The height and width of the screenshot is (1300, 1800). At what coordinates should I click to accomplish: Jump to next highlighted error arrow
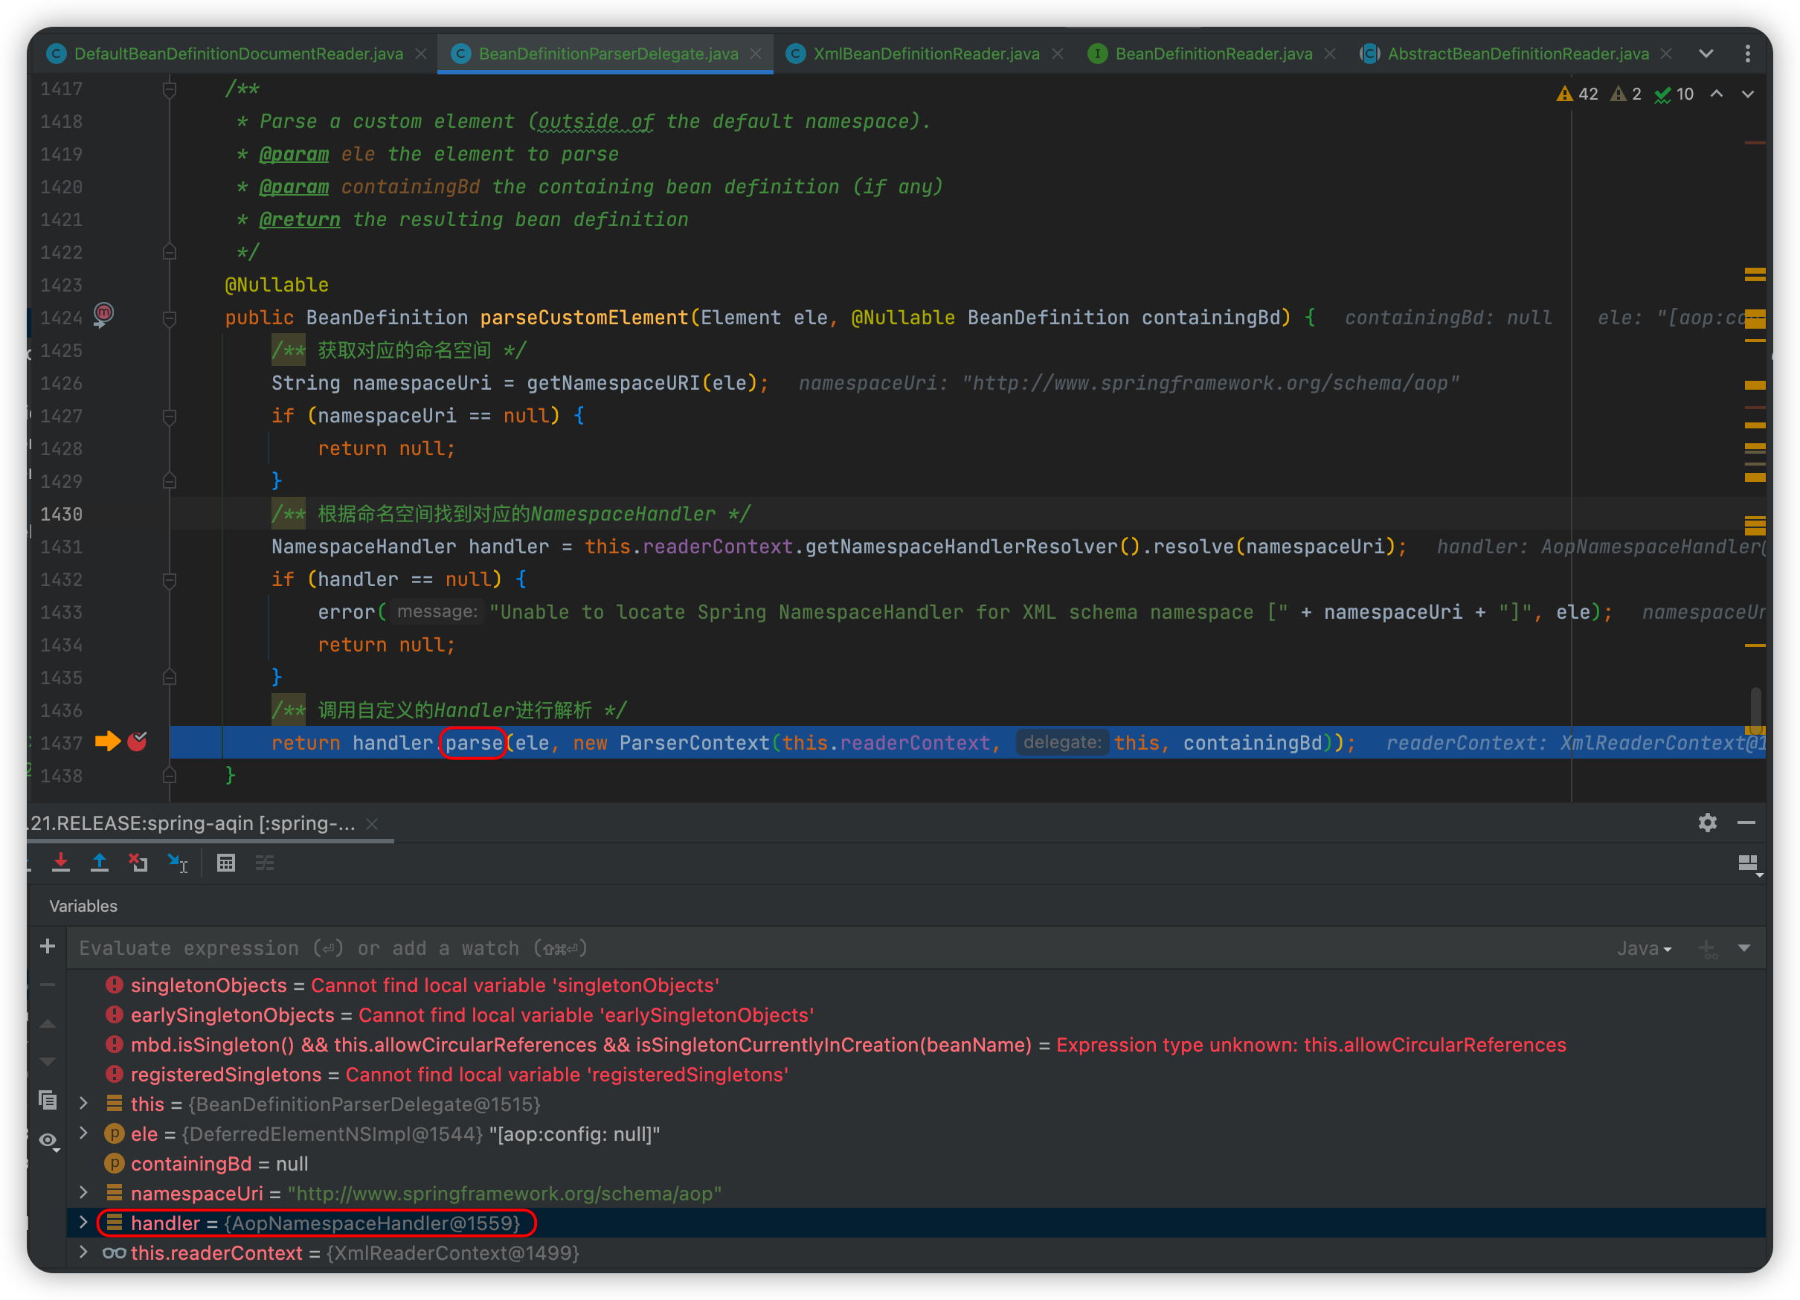pos(1748,94)
